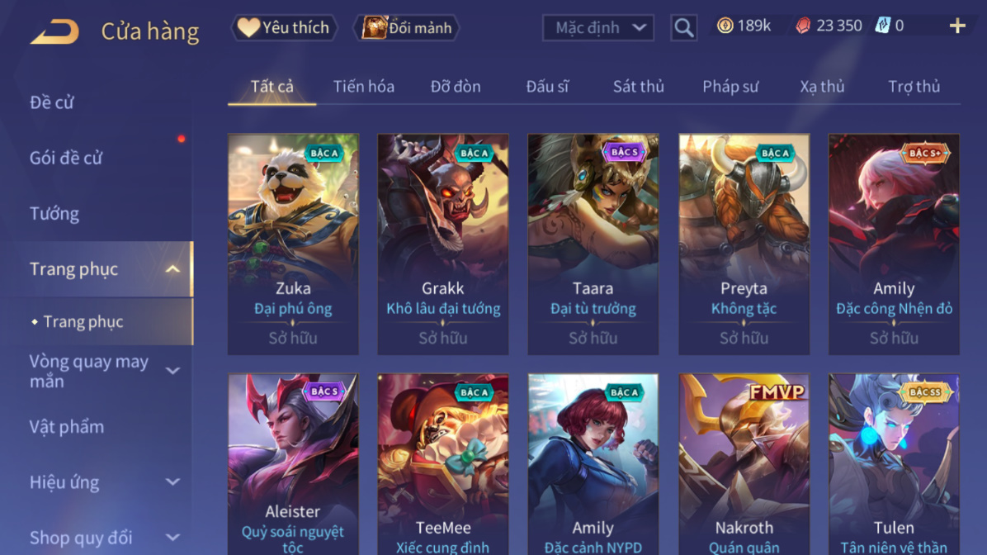
Task: Tap the gold coin balance icon
Action: pos(725,26)
